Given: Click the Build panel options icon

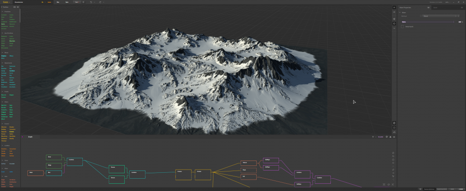Looking at the screenshot, I should 462,7.
